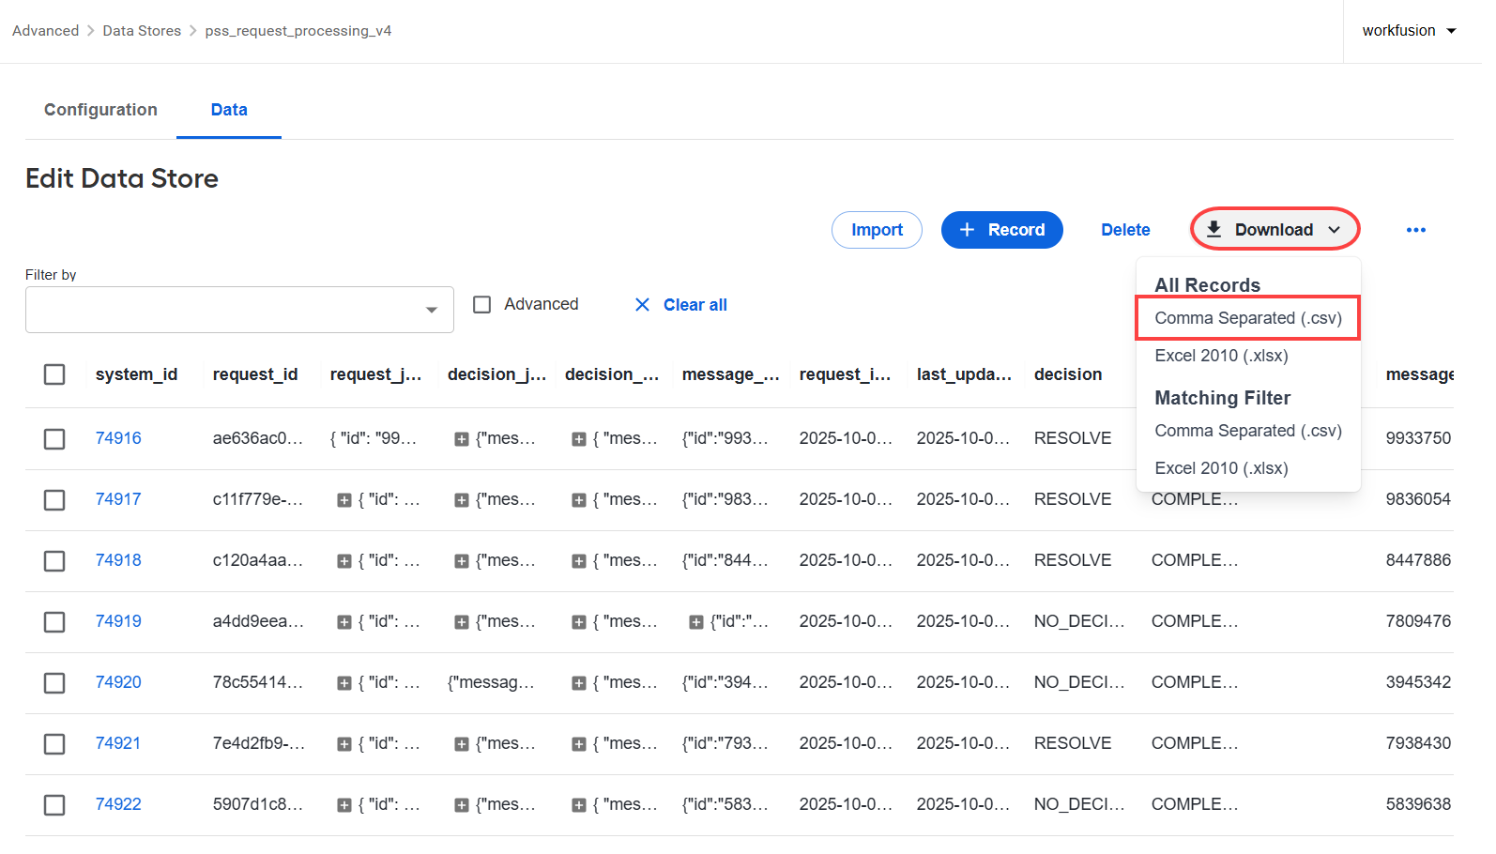Open record link 74922
The width and height of the screenshot is (1496, 854).
[118, 804]
